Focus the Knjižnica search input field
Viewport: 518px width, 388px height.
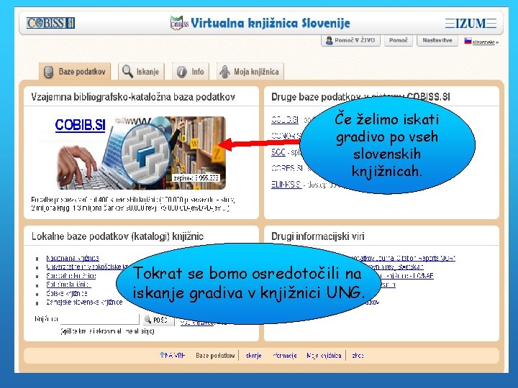(100, 319)
